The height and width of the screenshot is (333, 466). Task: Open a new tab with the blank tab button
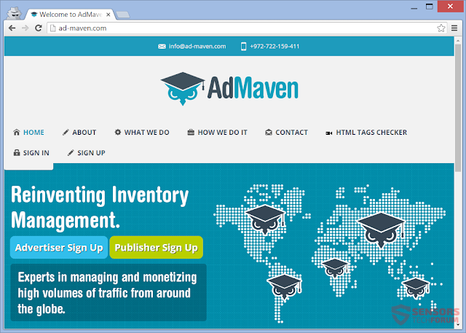tap(123, 15)
